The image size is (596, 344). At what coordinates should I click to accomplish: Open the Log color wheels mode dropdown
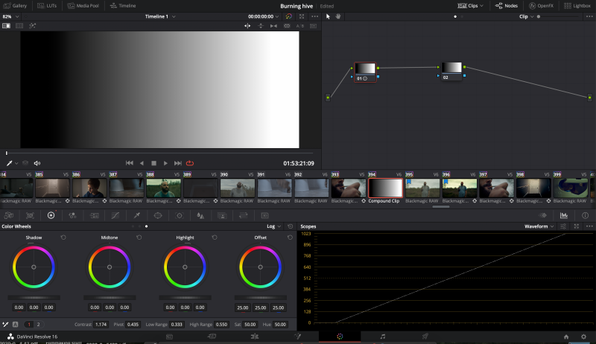pyautogui.click(x=275, y=226)
